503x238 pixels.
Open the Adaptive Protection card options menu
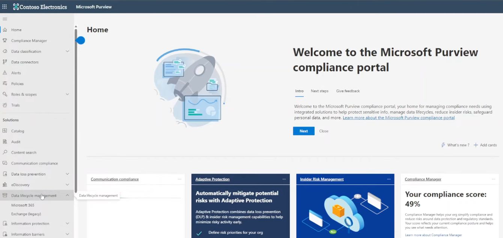coord(284,179)
